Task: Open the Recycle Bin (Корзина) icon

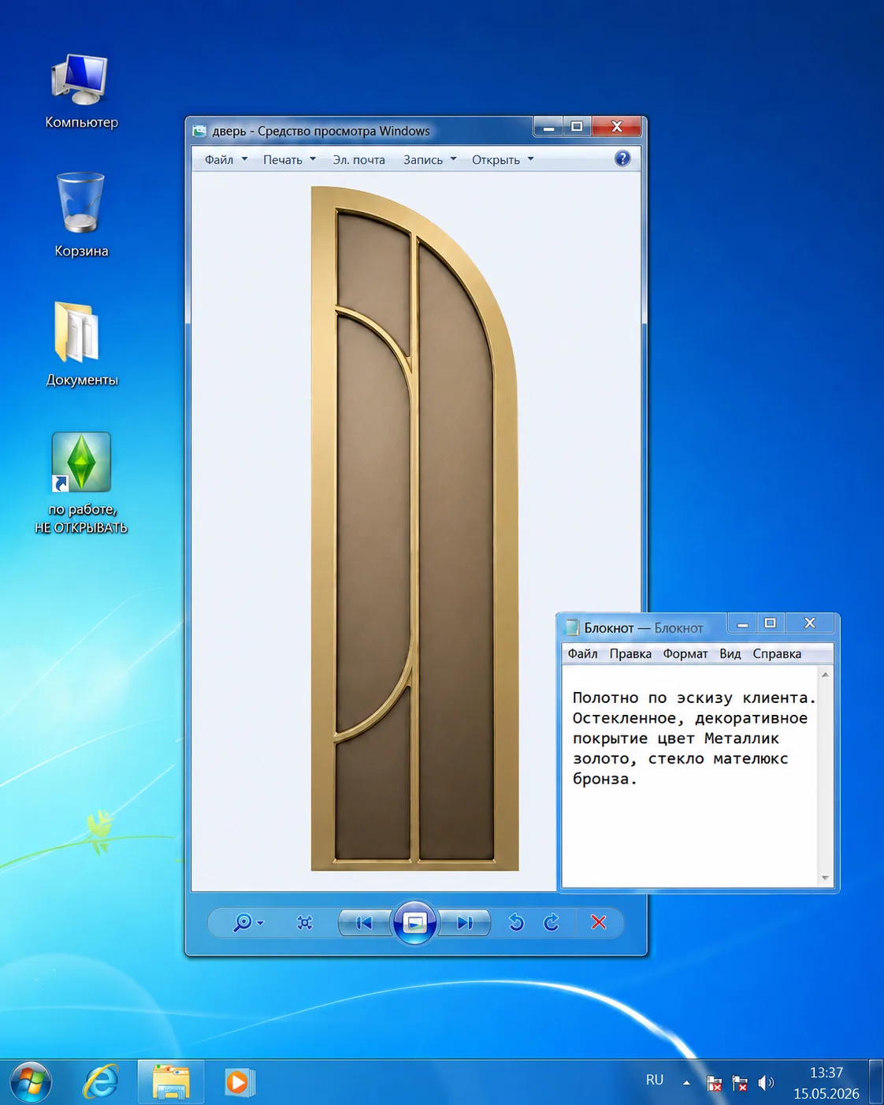Action: (80, 215)
